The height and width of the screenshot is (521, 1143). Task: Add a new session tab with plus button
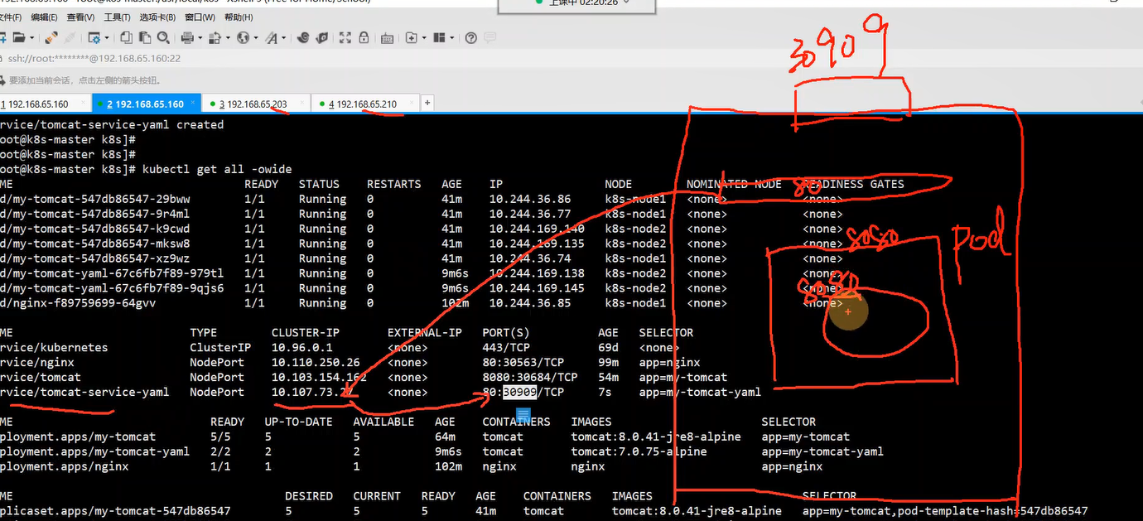point(427,104)
